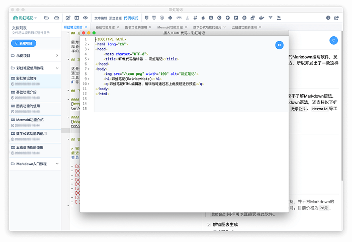Click the open folder icon in toolbar
The height and width of the screenshot is (242, 352).
(x=46, y=18)
